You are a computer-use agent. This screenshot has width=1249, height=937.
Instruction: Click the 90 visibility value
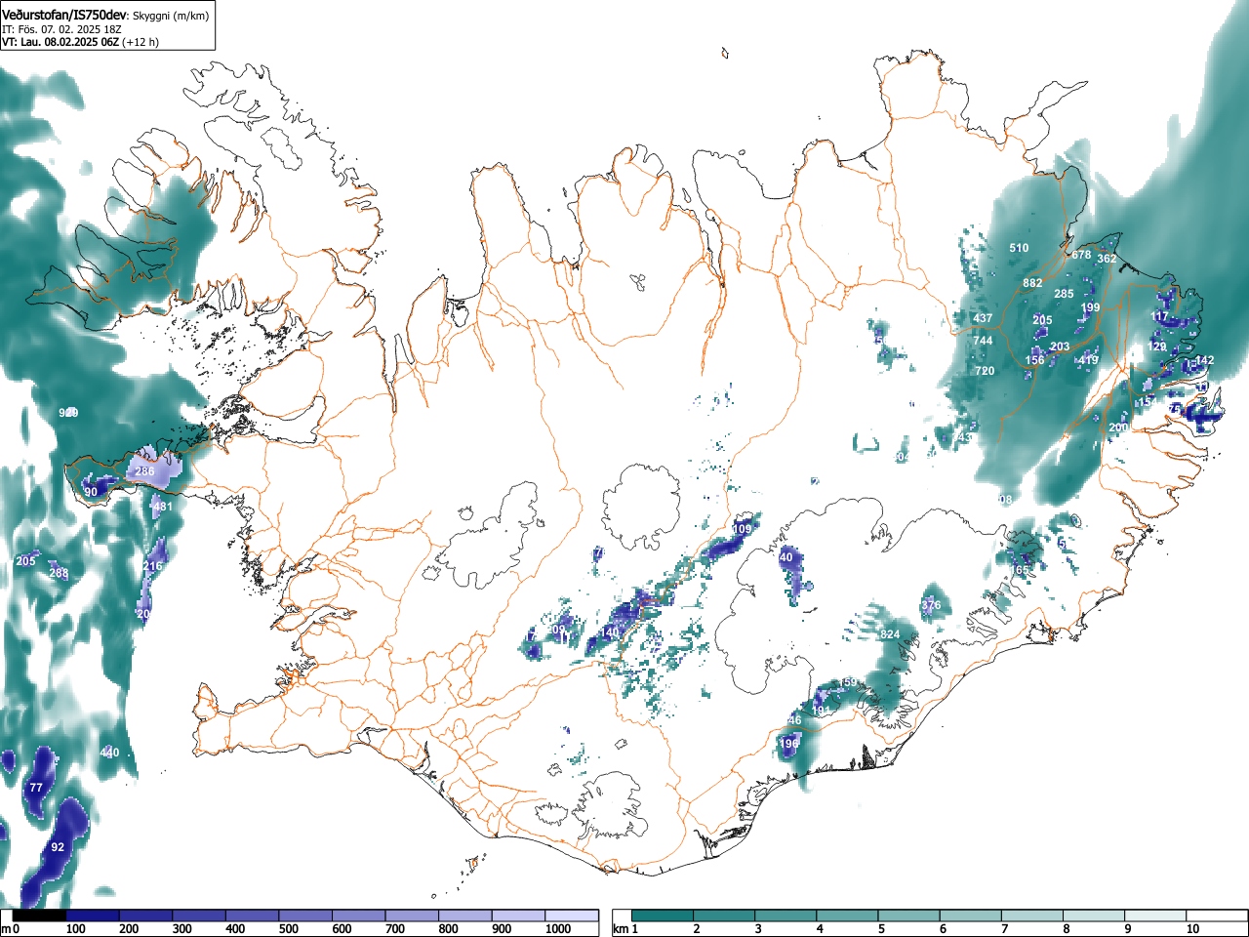click(x=91, y=492)
